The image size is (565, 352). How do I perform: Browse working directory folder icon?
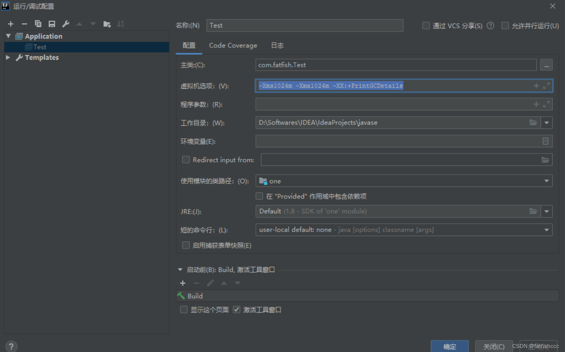(x=533, y=123)
